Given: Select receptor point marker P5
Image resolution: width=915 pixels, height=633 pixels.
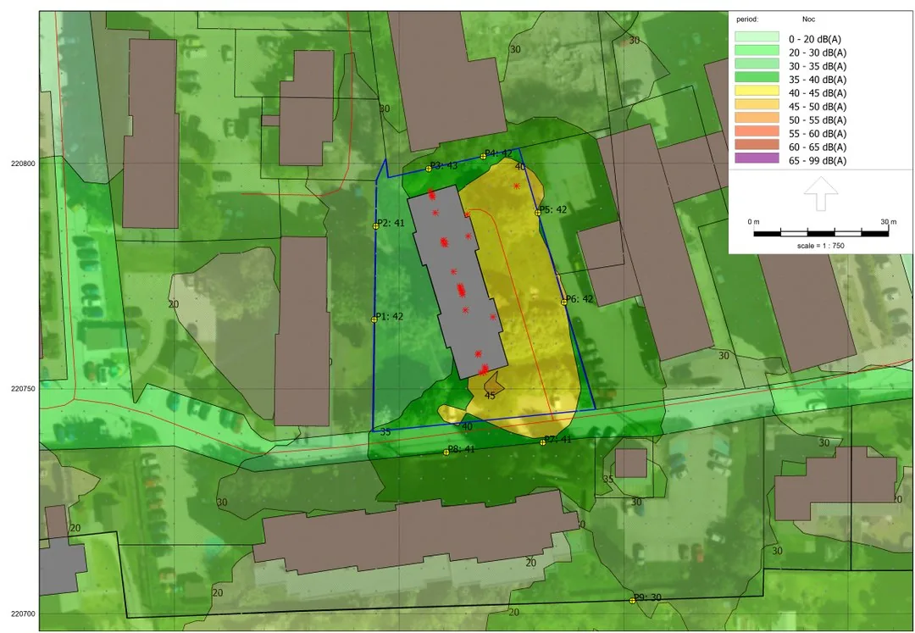Looking at the screenshot, I should (538, 213).
